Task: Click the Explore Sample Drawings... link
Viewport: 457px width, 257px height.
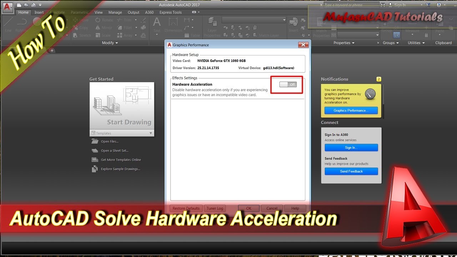Action: (x=121, y=169)
